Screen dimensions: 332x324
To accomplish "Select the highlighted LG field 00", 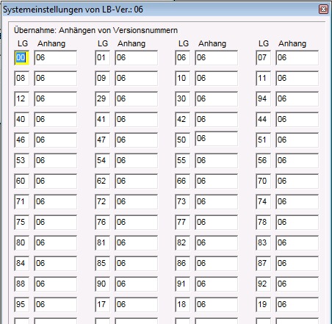I will click(21, 58).
